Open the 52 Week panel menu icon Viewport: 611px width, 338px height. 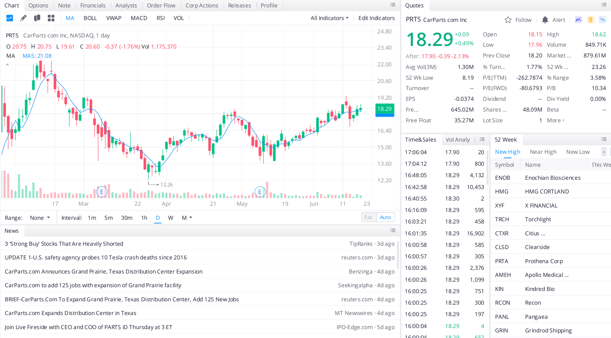(x=604, y=139)
